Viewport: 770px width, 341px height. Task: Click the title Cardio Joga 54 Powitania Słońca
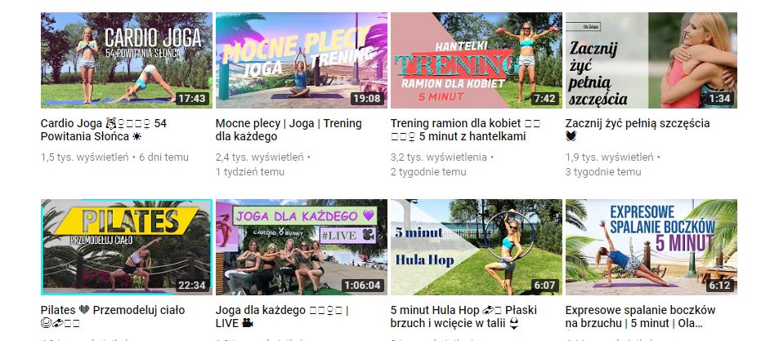[x=104, y=130]
